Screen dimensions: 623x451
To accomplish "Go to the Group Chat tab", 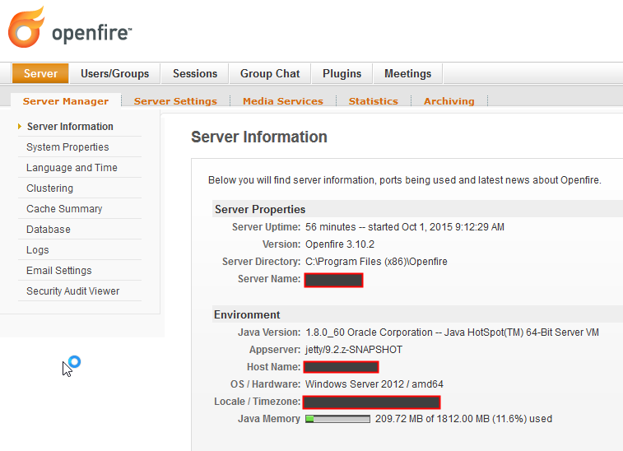I will 270,73.
